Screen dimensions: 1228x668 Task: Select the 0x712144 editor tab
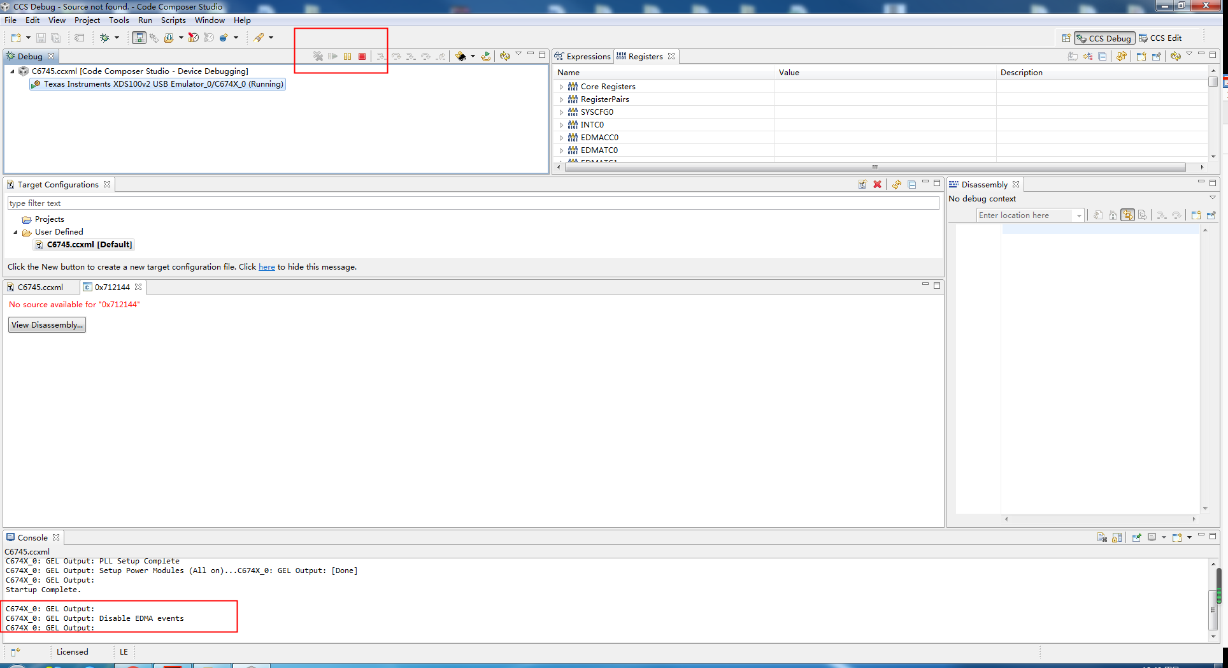(x=113, y=287)
